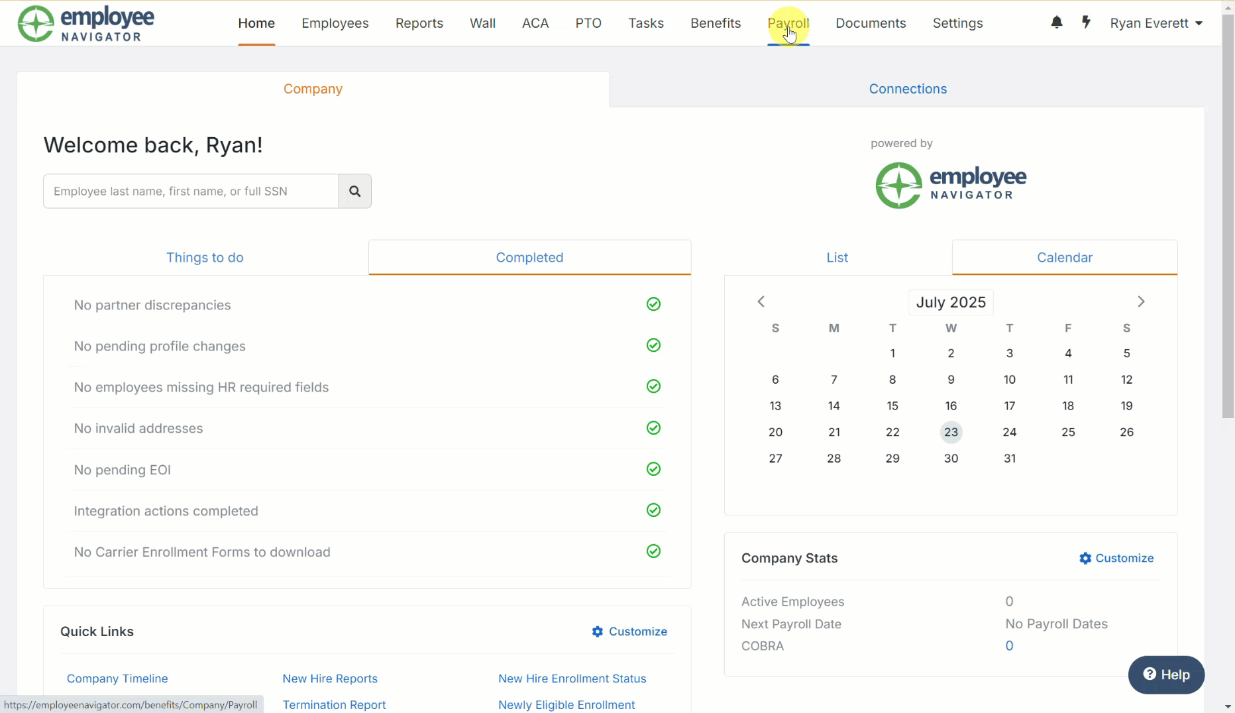Click the page vertical scrollbar thumb
Image resolution: width=1235 pixels, height=713 pixels.
pos(1228,215)
